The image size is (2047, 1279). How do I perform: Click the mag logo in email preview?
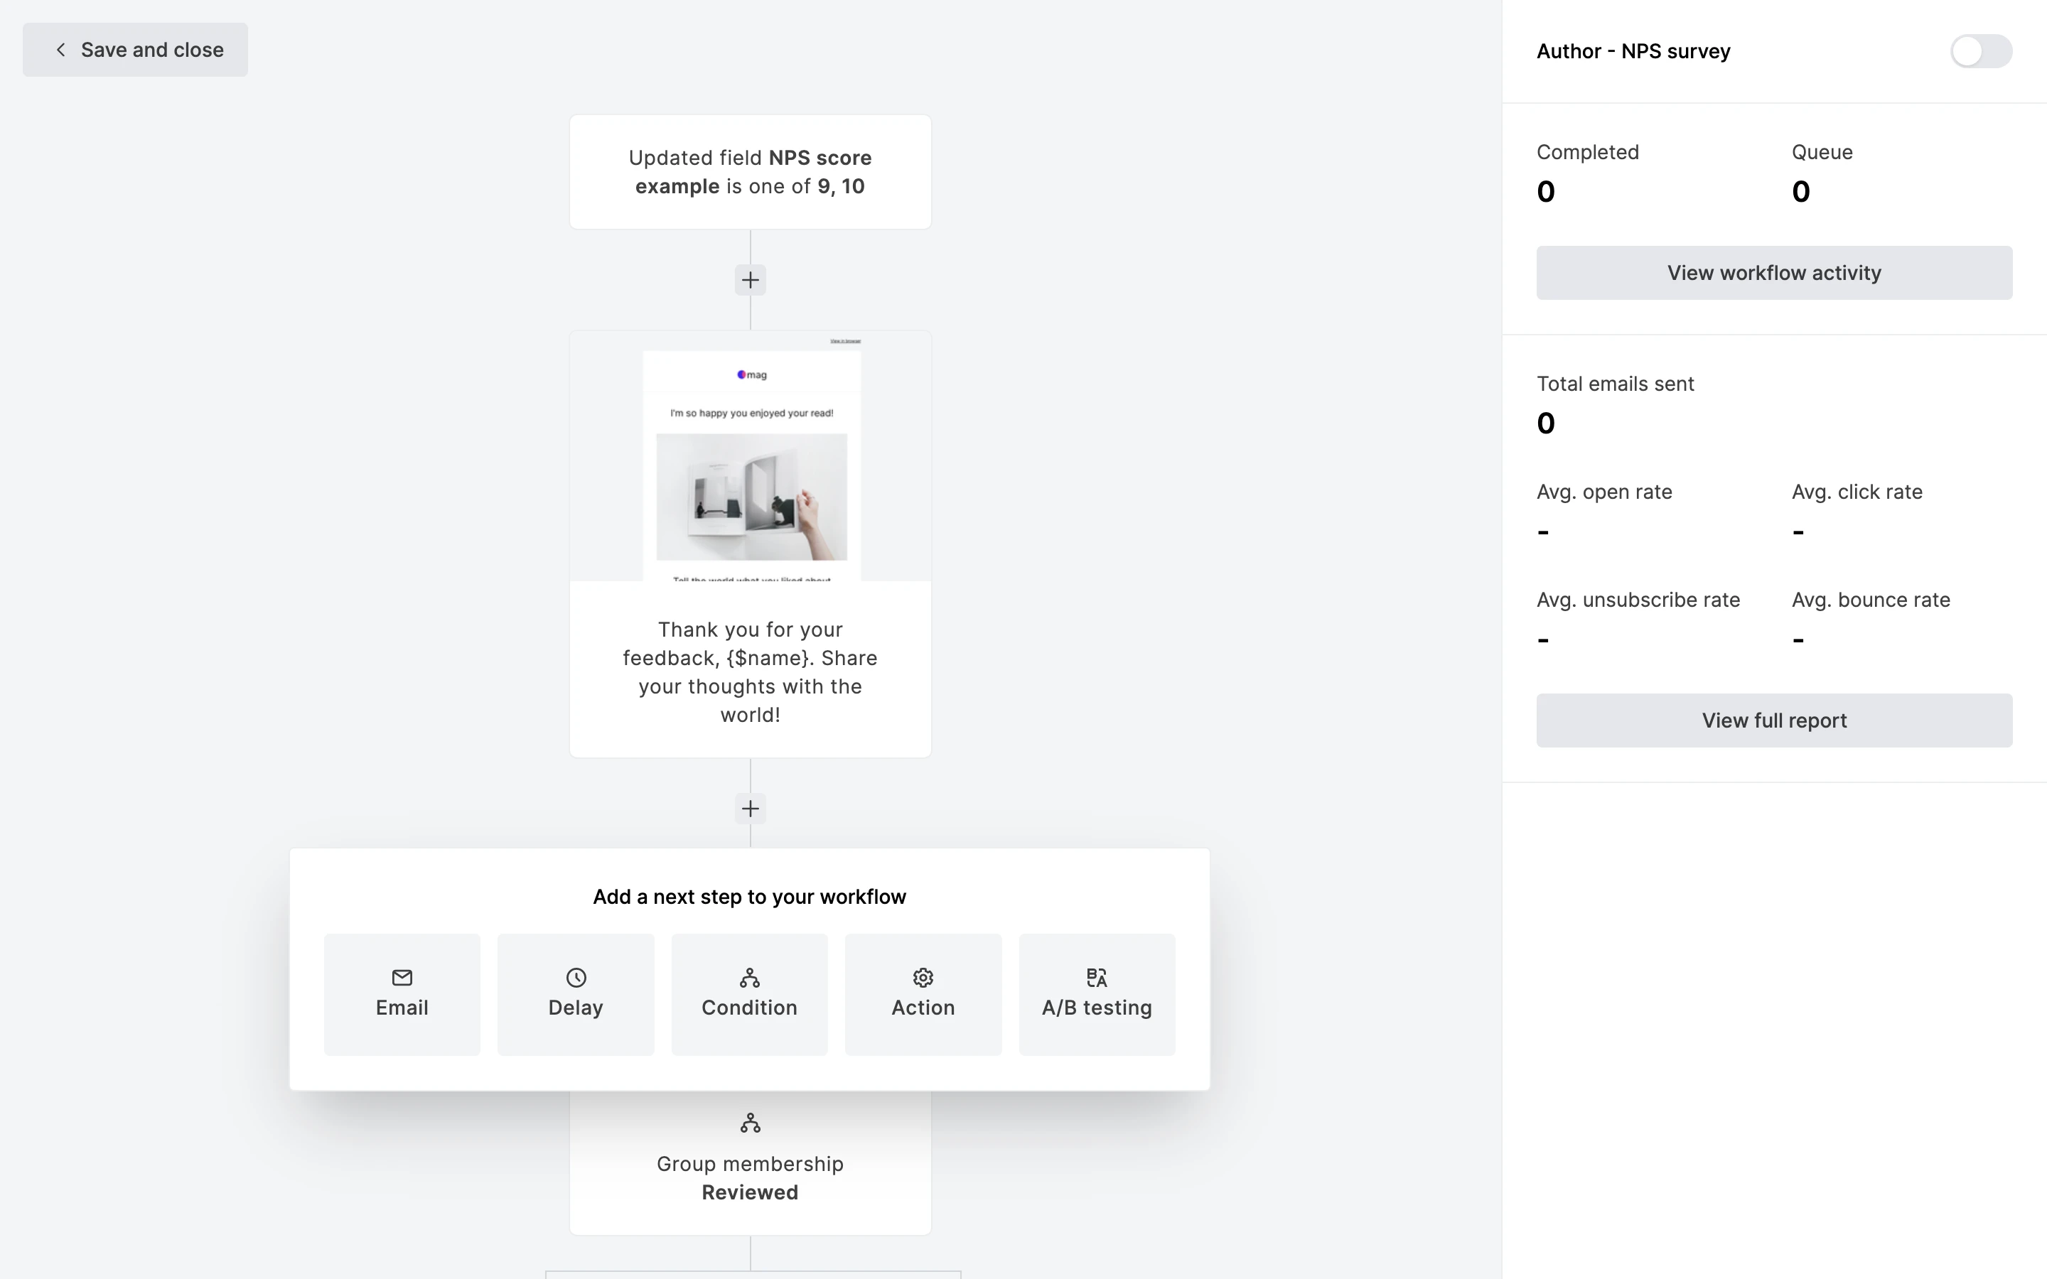[x=751, y=374]
